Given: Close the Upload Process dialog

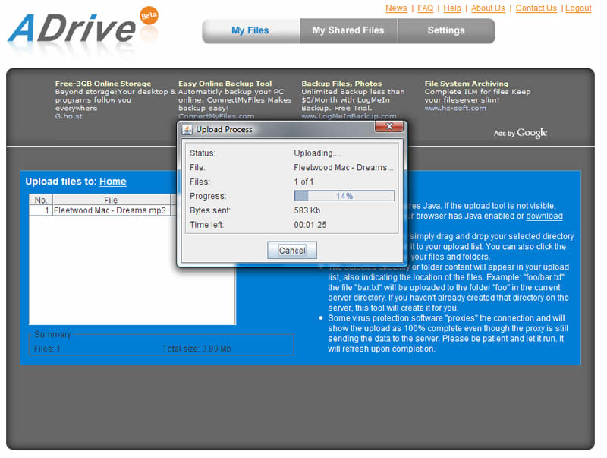Looking at the screenshot, I should point(388,128).
